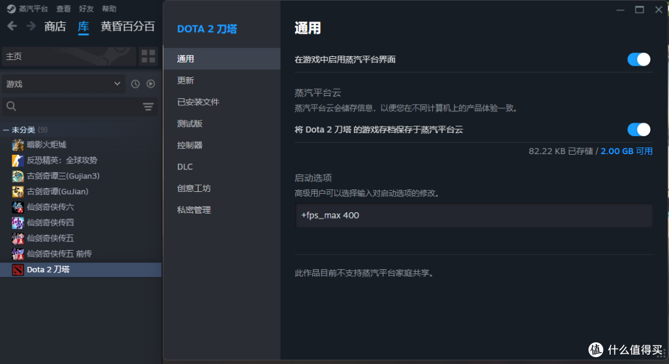The width and height of the screenshot is (669, 364).
Task: Select 古剑奇谭三(Gujian3) in the list
Action: (x=63, y=176)
